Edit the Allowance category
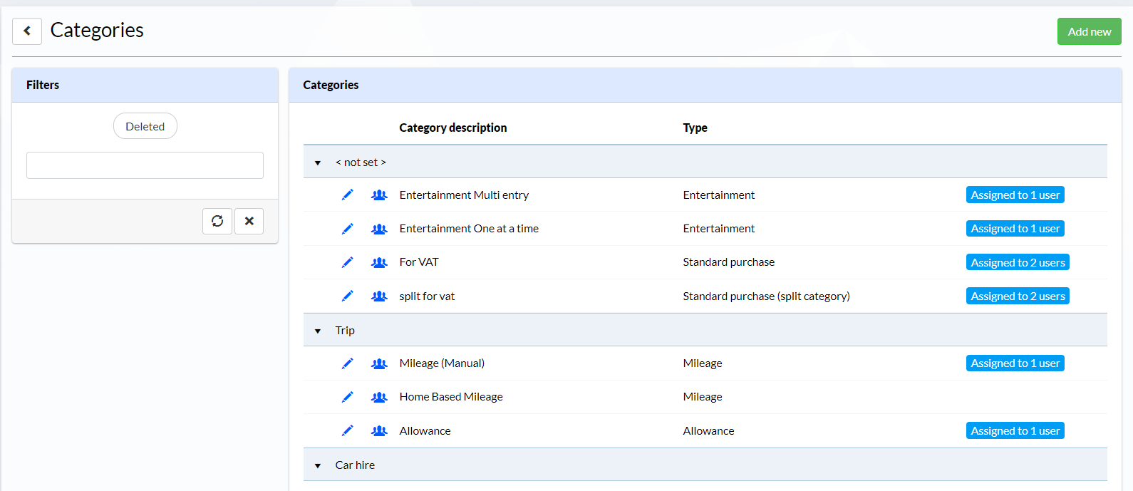 [x=347, y=430]
